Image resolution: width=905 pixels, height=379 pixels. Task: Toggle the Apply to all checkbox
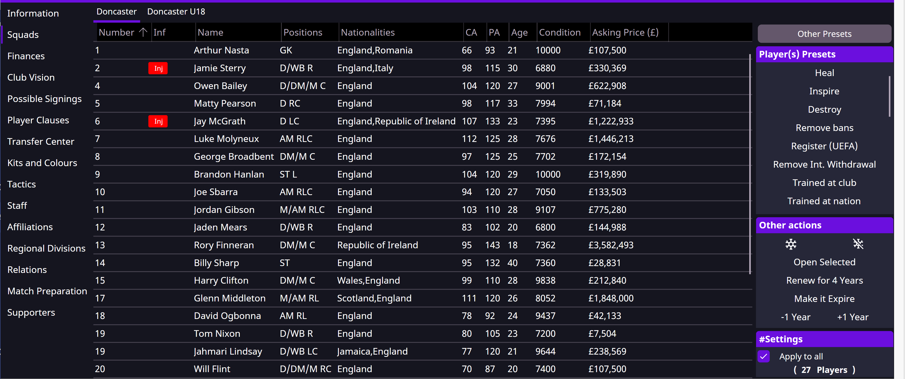[763, 356]
